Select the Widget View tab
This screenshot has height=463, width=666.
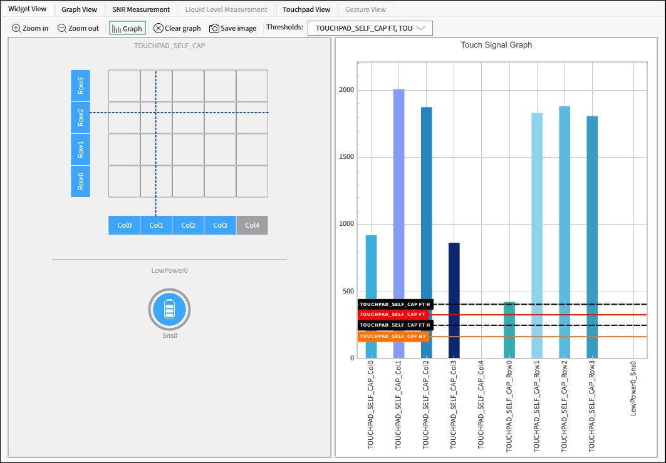pyautogui.click(x=28, y=9)
